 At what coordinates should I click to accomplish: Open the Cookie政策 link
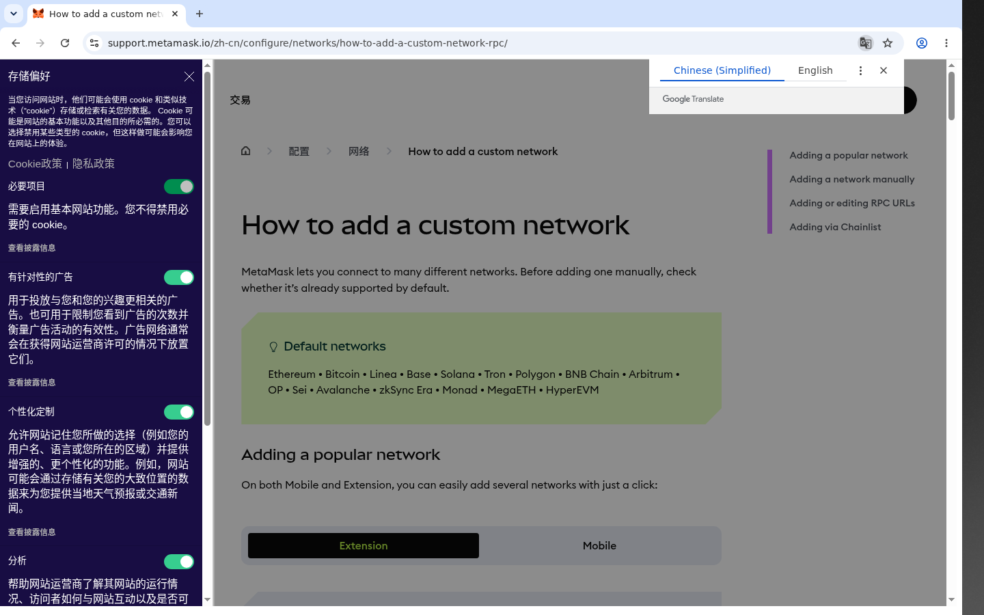[35, 164]
